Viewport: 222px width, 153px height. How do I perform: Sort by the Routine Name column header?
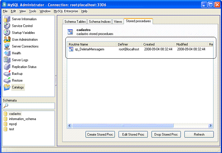pyautogui.click(x=92, y=44)
